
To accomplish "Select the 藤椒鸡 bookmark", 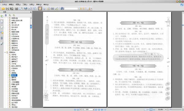I will pos(14,78).
